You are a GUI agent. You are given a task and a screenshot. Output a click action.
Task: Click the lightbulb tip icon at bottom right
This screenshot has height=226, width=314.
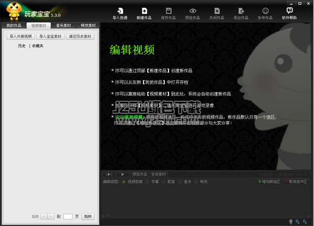pos(291,222)
